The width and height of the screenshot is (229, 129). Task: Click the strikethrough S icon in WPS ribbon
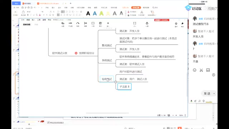[x=36, y=15]
